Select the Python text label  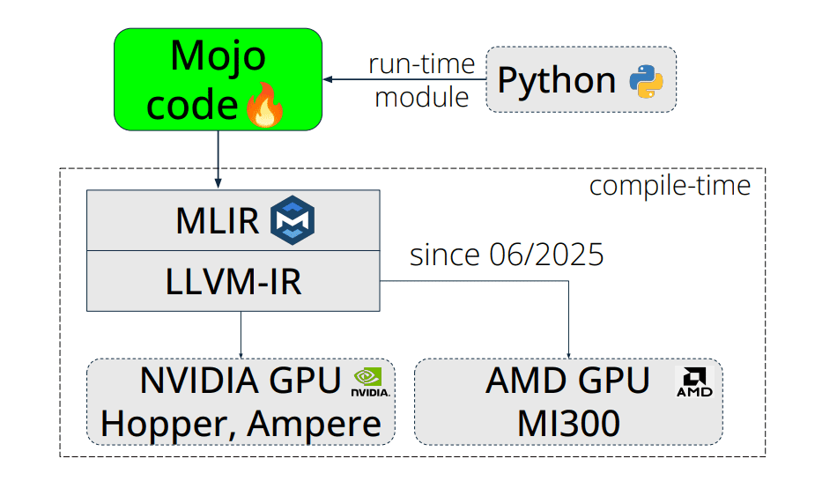556,80
